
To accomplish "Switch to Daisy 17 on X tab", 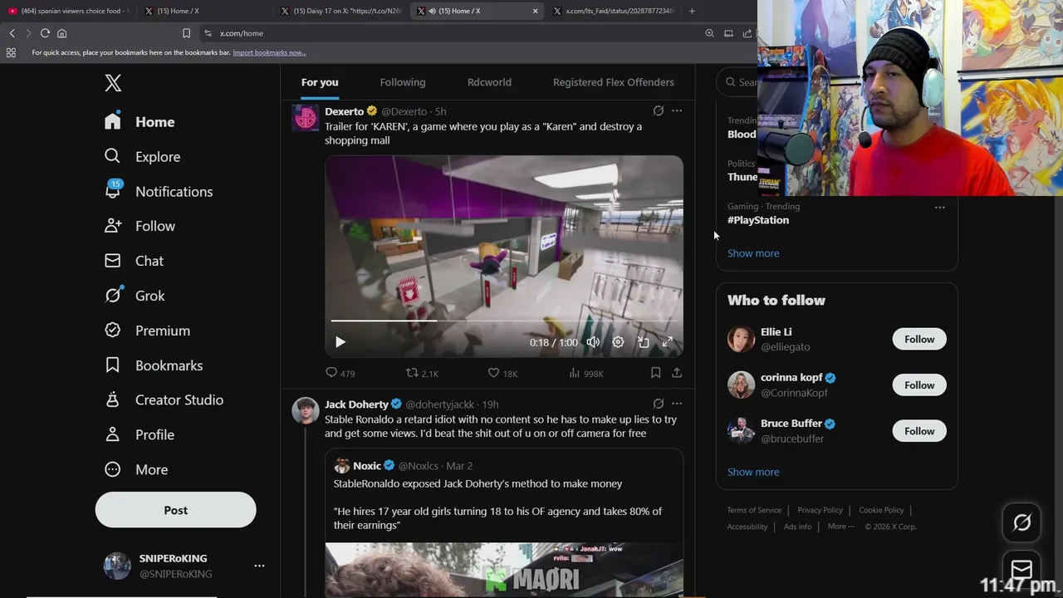I will pos(340,11).
